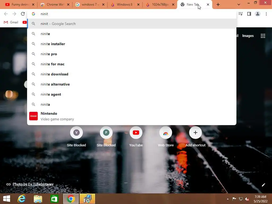The image size is (272, 204).
Task: Open the Site Blocked shortcut with P
Action: pos(106,137)
